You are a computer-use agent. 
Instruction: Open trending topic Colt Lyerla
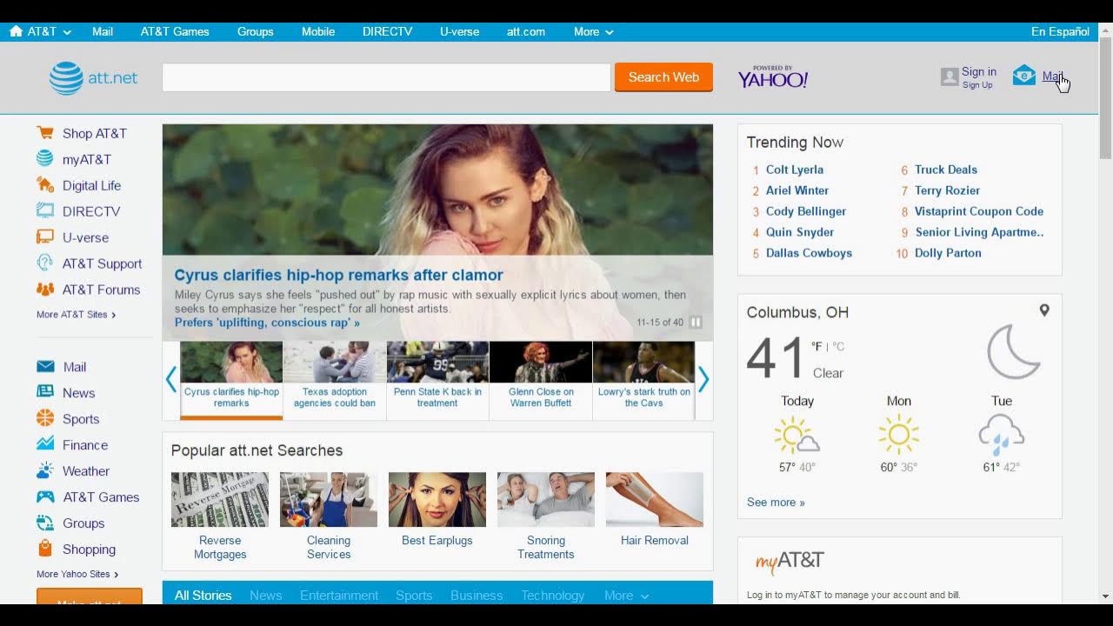(x=795, y=170)
